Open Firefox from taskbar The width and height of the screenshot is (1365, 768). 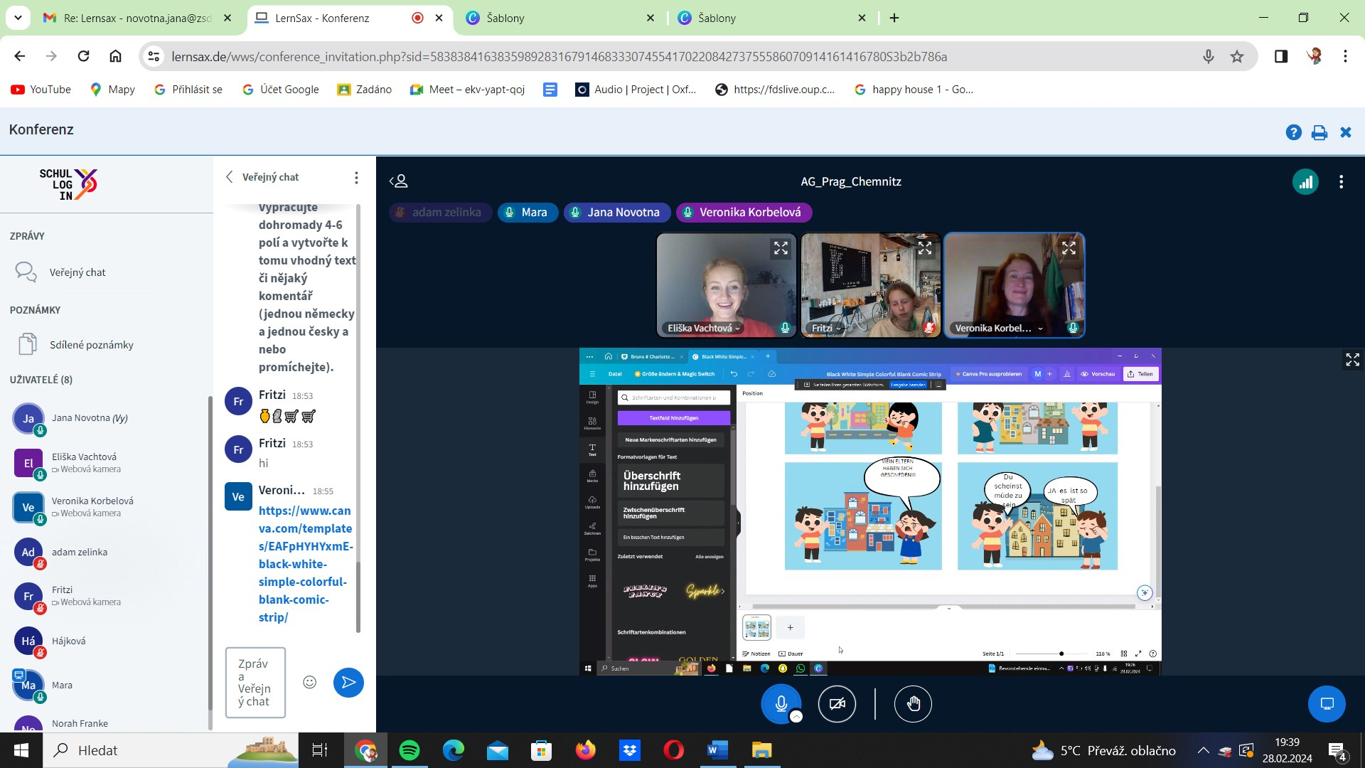click(586, 750)
